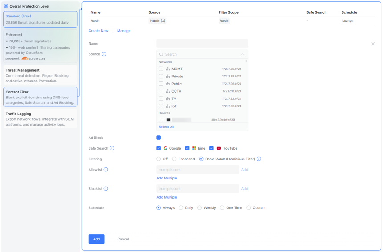Disable the Ad Block checkbox
This screenshot has width=383, height=252.
[x=159, y=138]
